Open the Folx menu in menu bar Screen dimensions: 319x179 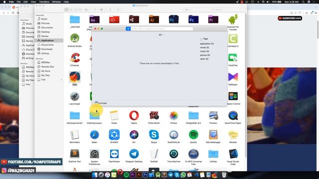click(x=11, y=2)
